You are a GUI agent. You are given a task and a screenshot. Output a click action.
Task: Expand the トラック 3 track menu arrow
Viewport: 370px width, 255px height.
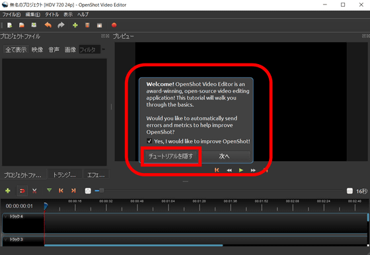coord(6,239)
